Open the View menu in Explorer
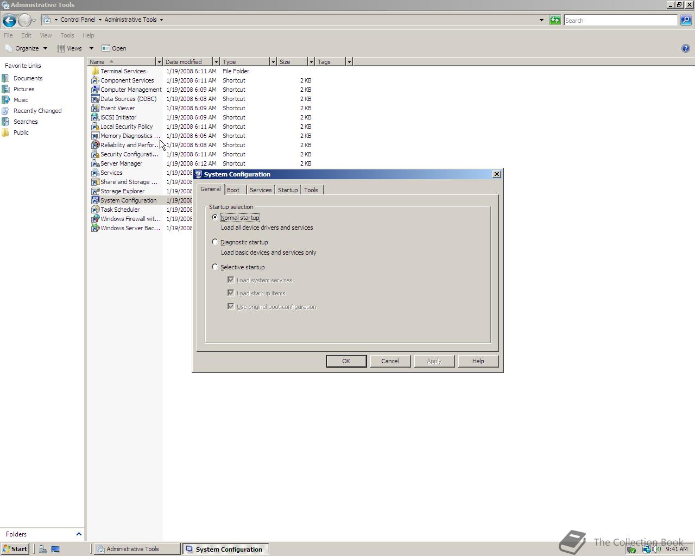695x556 pixels. (x=46, y=35)
